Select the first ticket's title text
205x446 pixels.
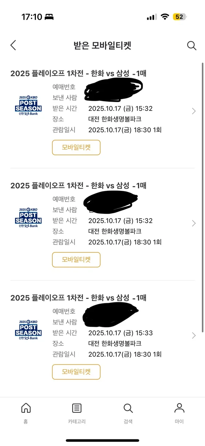pos(78,73)
